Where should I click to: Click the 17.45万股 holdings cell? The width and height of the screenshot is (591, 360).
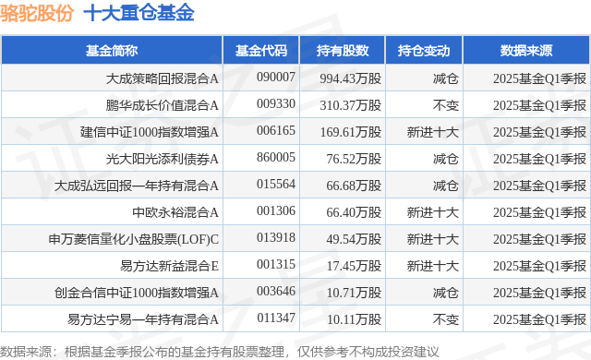354,266
